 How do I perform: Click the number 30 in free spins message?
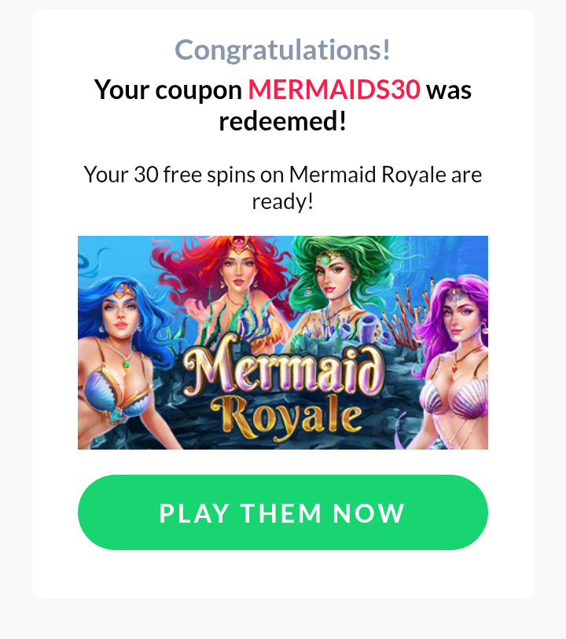click(x=146, y=174)
